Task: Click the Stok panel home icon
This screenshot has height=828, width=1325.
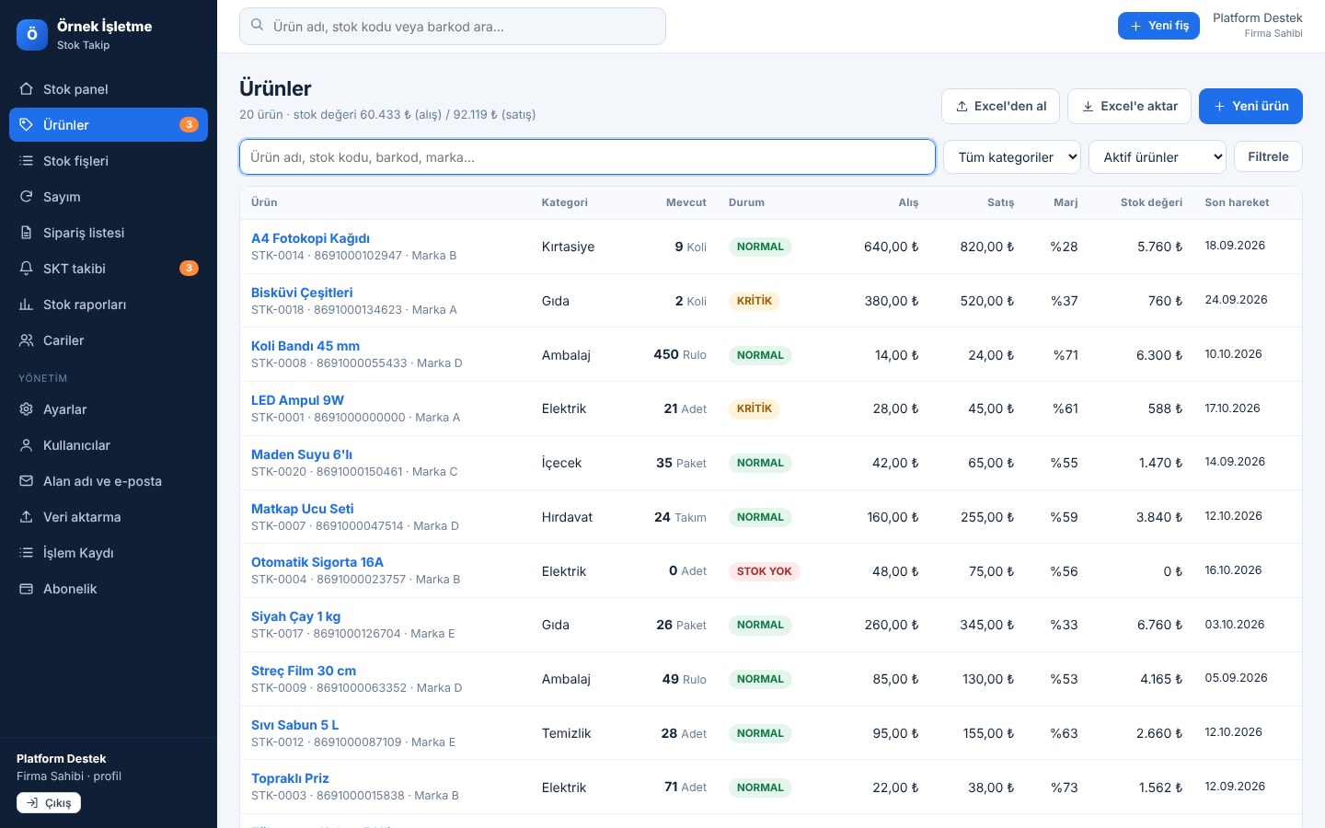Action: (x=26, y=89)
